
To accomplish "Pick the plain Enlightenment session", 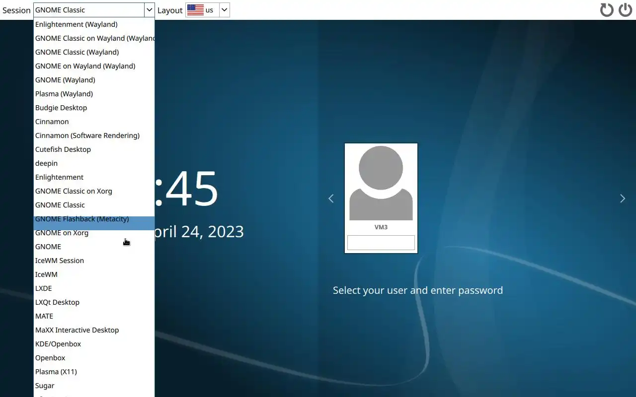I will (x=94, y=177).
